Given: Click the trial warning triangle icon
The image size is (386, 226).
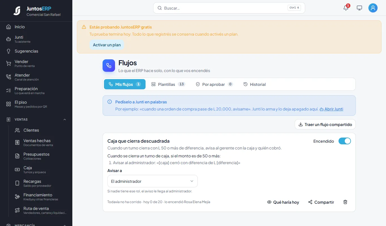Looking at the screenshot, I should pyautogui.click(x=84, y=27).
